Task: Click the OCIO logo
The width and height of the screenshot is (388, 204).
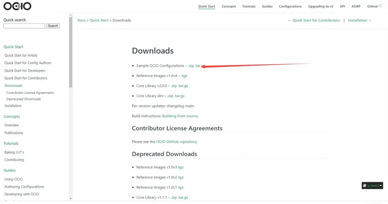Action: (17, 6)
